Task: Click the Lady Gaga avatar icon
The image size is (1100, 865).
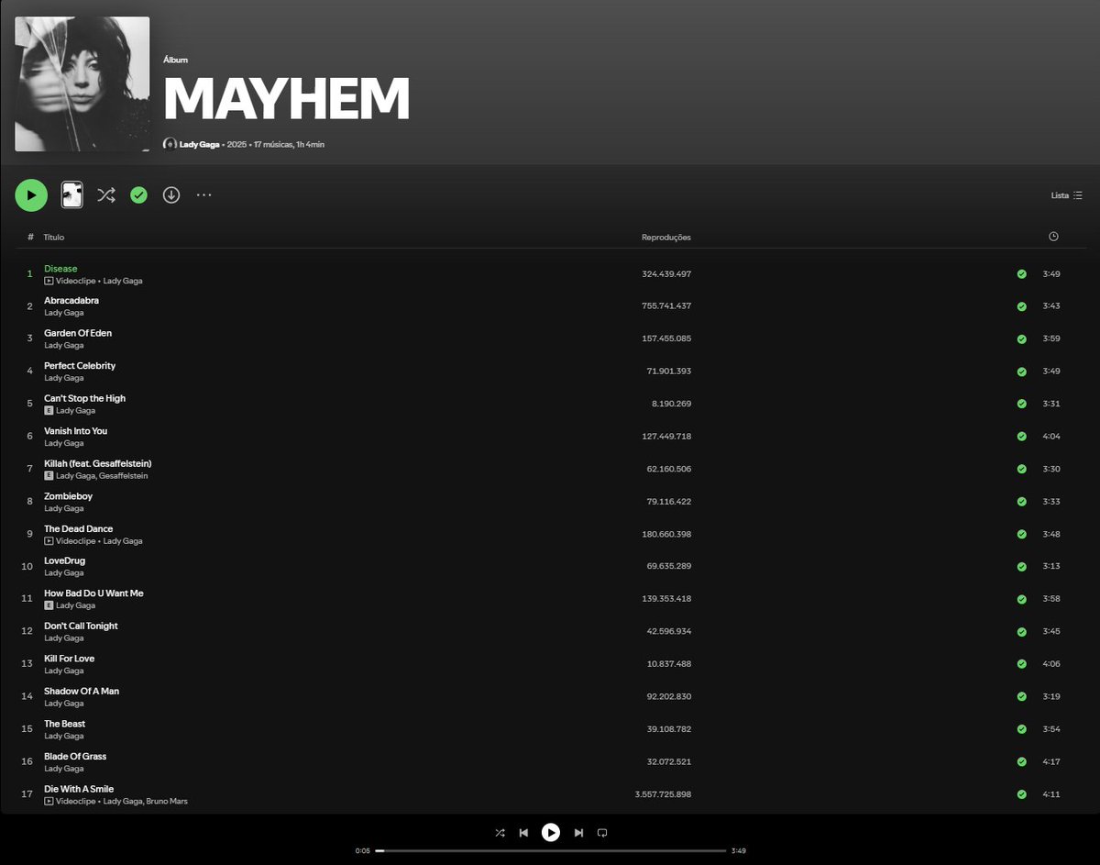Action: point(170,144)
